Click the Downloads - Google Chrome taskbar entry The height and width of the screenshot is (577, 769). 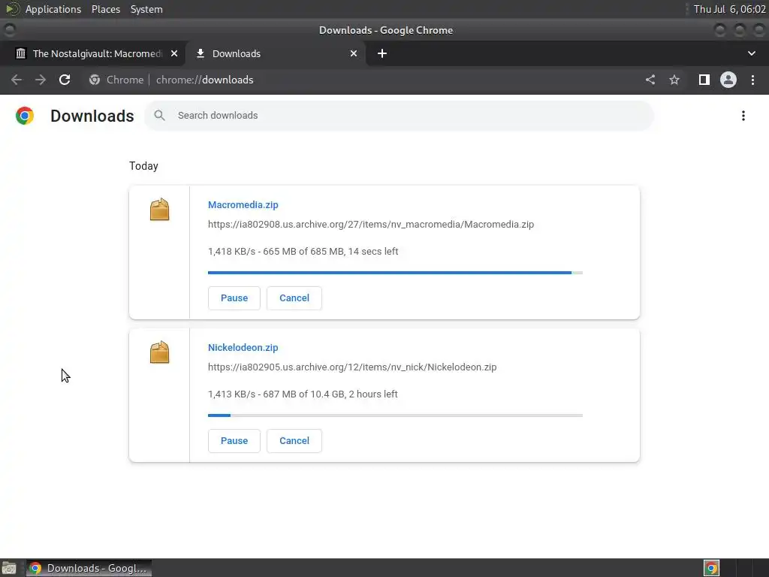[x=89, y=568]
